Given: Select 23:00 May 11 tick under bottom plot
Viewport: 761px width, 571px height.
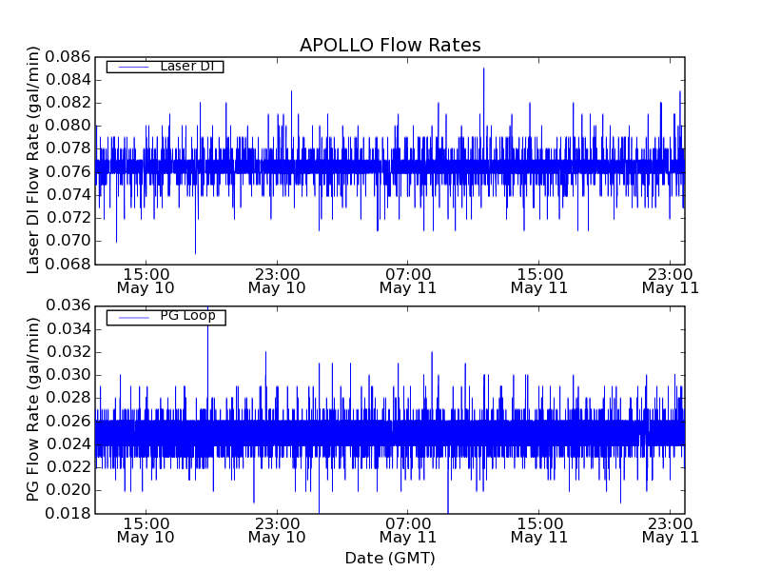Looking at the screenshot, I should (670, 529).
